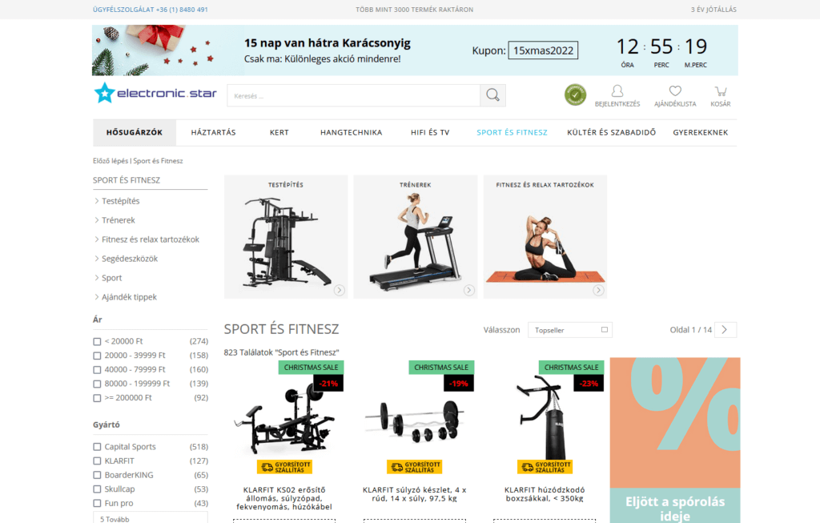This screenshot has width=820, height=523.
Task: Enable the KLARFIT manufacturer filter
Action: point(97,461)
